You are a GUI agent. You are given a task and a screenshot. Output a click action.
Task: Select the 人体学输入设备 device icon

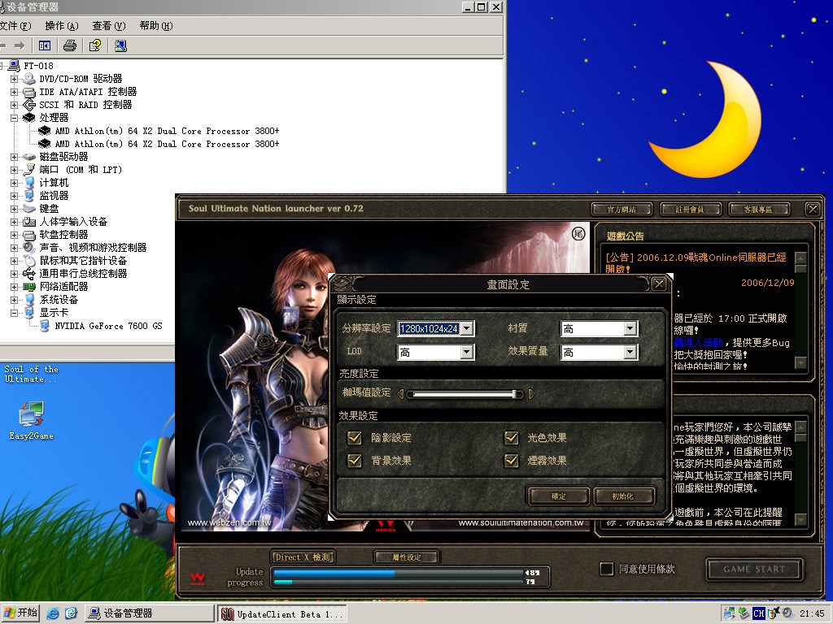coord(29,222)
